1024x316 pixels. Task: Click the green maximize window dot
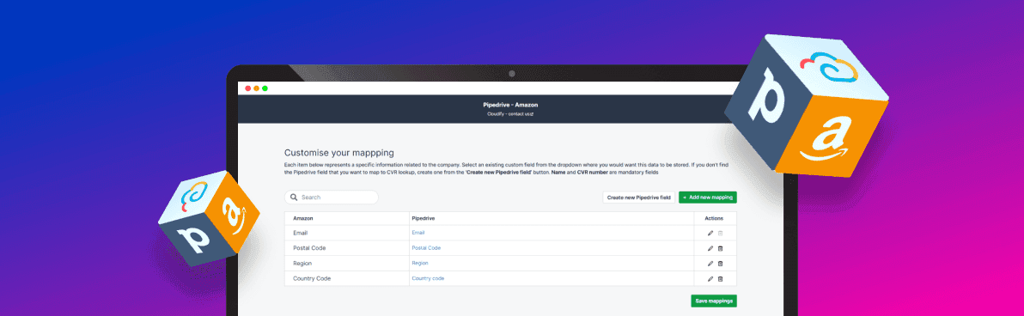pyautogui.click(x=265, y=88)
